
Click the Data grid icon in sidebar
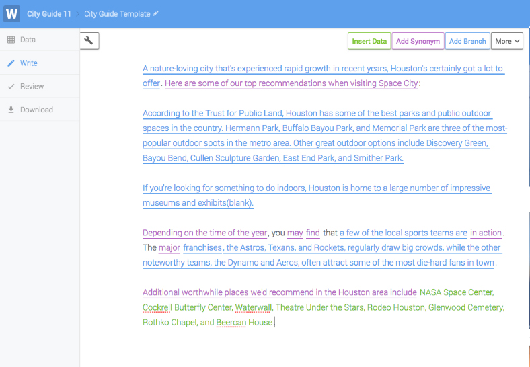11,40
